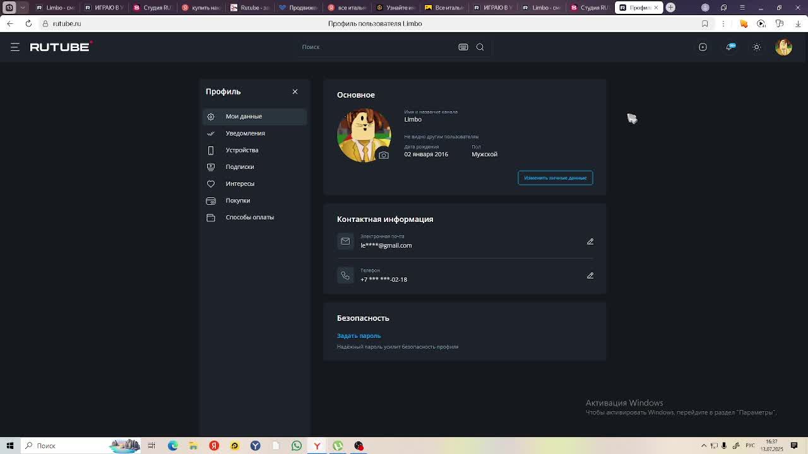Click the browser back arrow
This screenshot has height=454, width=808.
click(10, 23)
